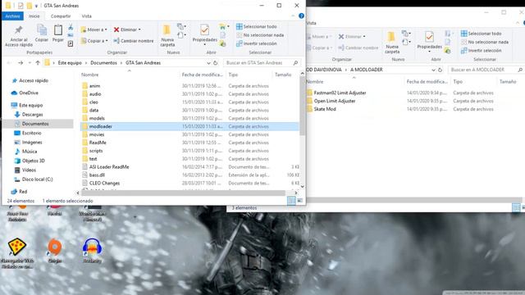The width and height of the screenshot is (525, 295).
Task: Select Red in navigation pane
Action: click(23, 192)
